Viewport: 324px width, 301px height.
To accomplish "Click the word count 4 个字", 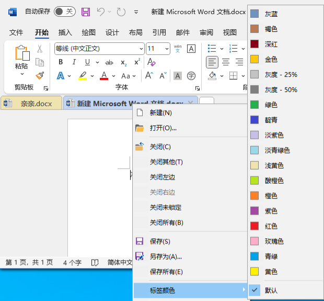I will (x=72, y=263).
